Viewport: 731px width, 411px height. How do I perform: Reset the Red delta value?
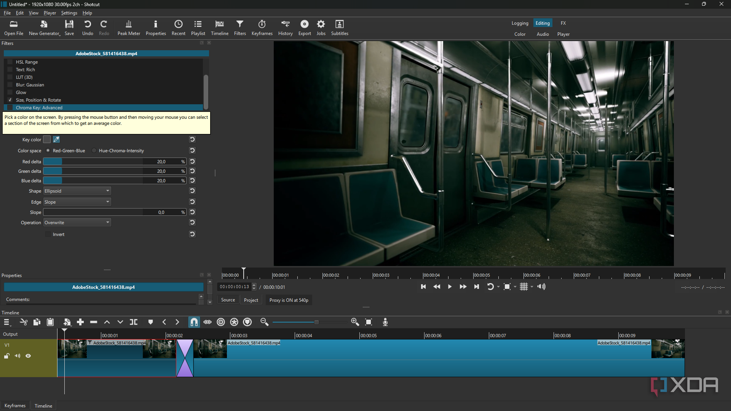pyautogui.click(x=192, y=161)
